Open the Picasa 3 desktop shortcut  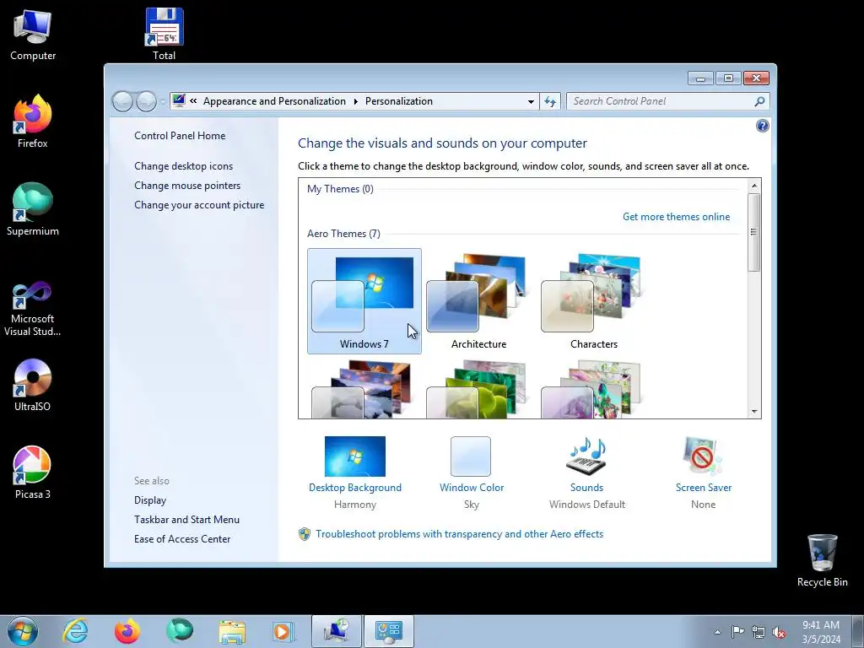pos(33,472)
